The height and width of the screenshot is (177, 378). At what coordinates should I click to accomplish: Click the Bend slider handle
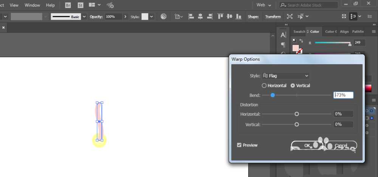pyautogui.click(x=273, y=95)
